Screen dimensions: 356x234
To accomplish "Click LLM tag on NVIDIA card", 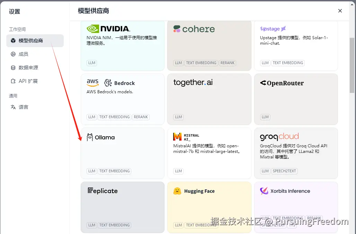I will 92,63.
